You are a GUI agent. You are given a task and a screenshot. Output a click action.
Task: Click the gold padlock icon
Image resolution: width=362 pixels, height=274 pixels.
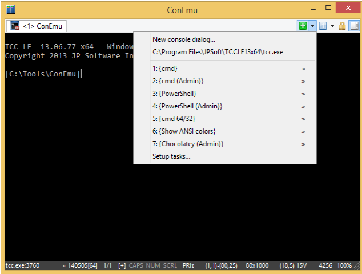pyautogui.click(x=342, y=26)
